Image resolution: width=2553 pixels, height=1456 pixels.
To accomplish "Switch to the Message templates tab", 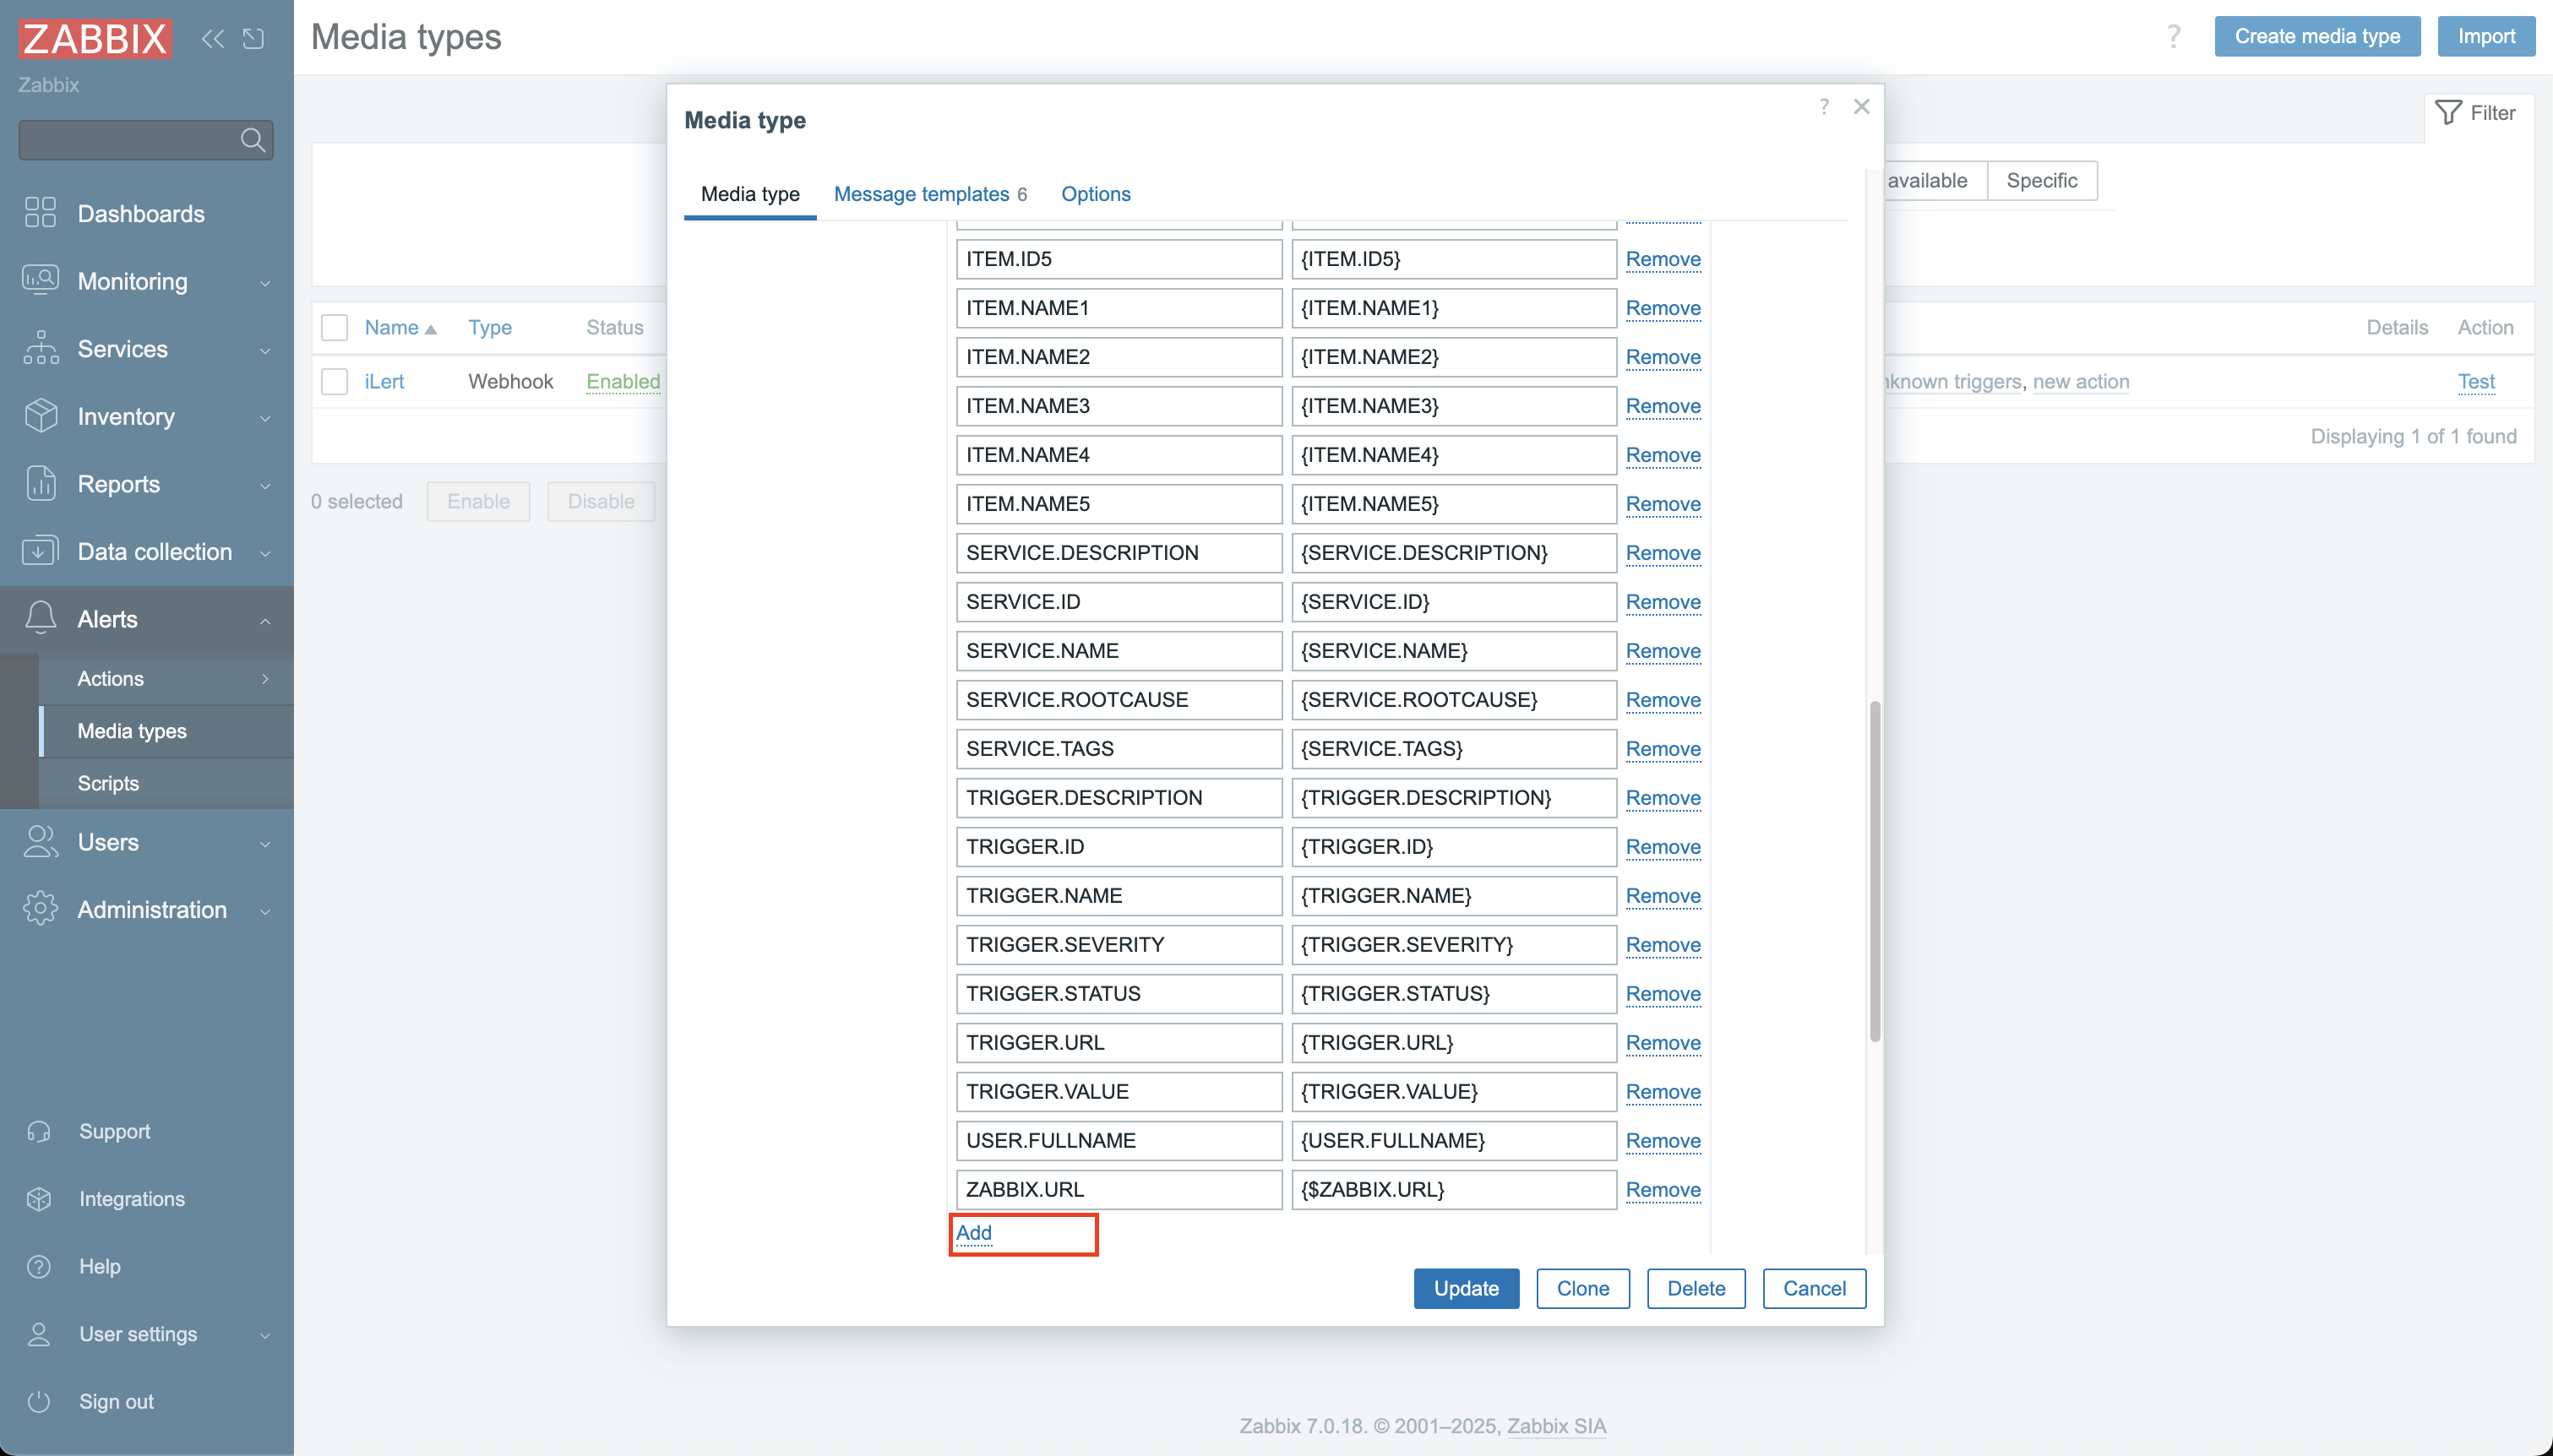I will click(921, 194).
